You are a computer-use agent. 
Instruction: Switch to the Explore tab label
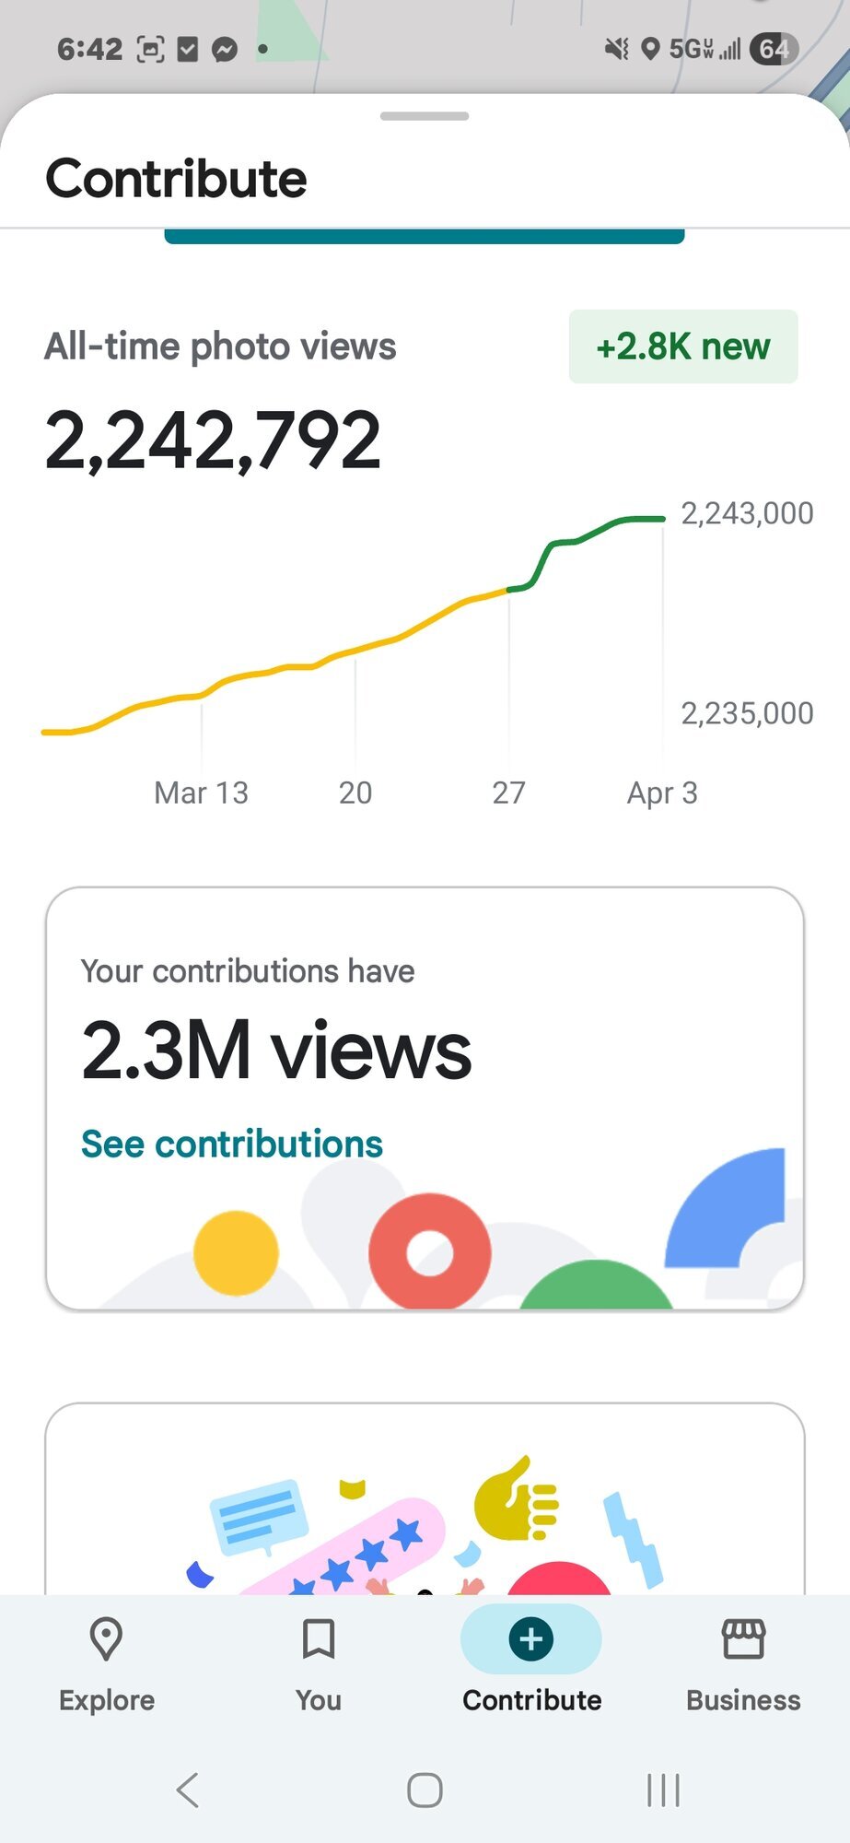[107, 1700]
